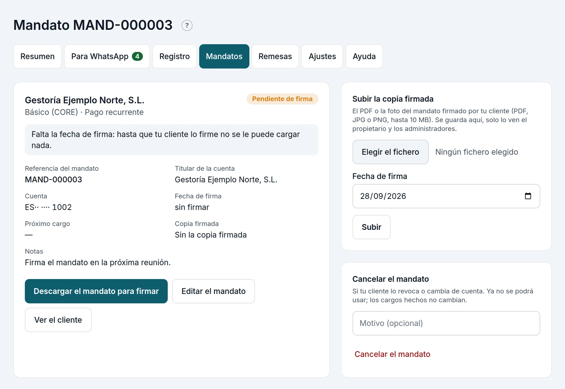This screenshot has width=565, height=389.
Task: Click the 'Subir la copia firmada' heading
Action: coord(393,99)
